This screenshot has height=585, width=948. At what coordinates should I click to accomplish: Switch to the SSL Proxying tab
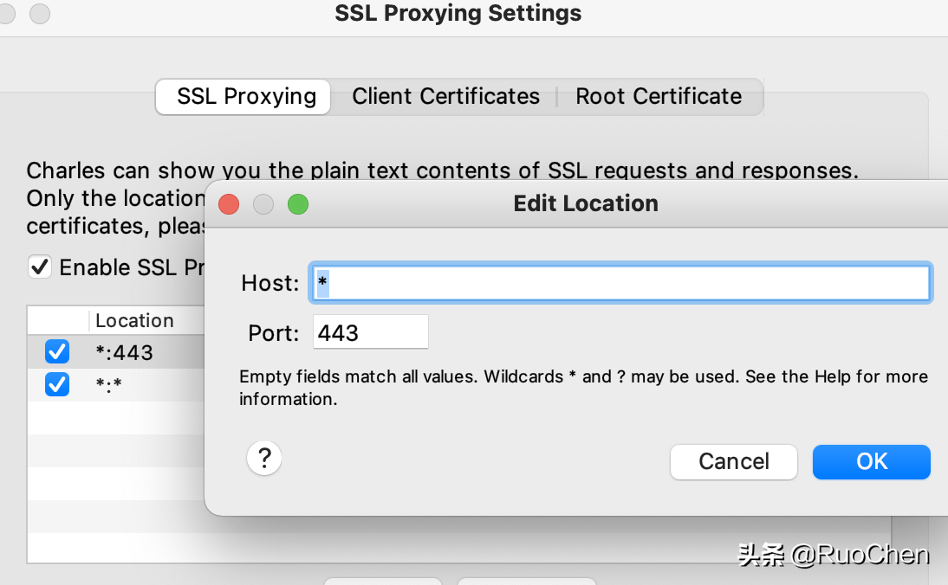[x=243, y=97]
